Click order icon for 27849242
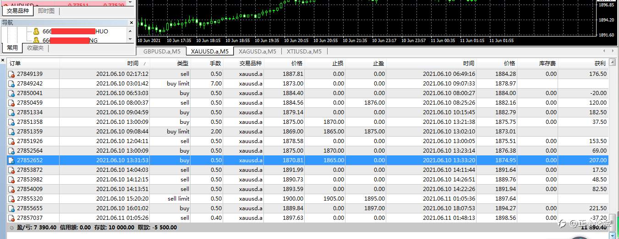Screen dimensions: 619x239 point(11,84)
